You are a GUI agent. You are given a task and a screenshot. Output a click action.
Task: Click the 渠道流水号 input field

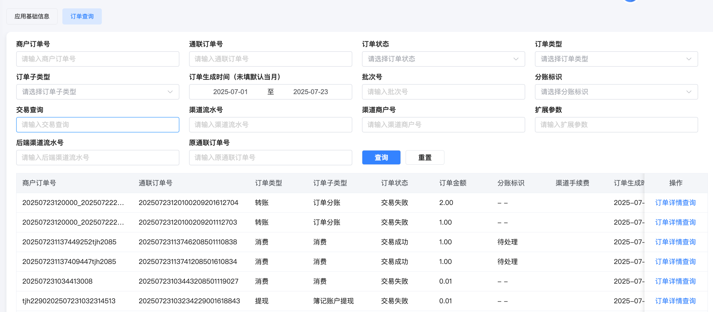271,125
